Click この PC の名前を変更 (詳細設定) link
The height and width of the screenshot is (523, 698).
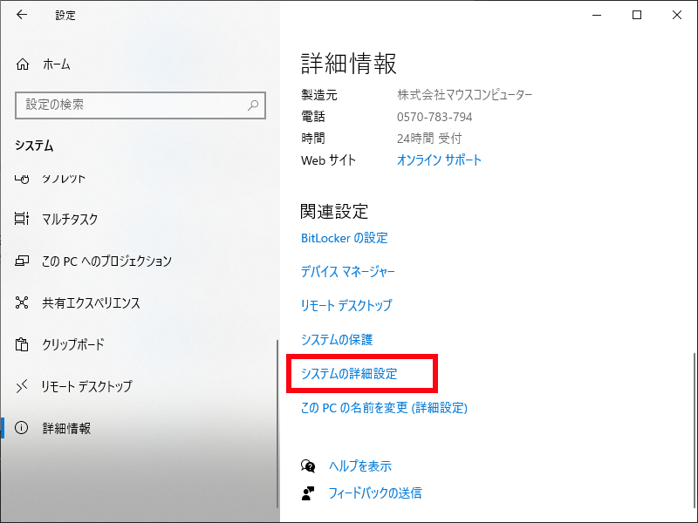384,408
